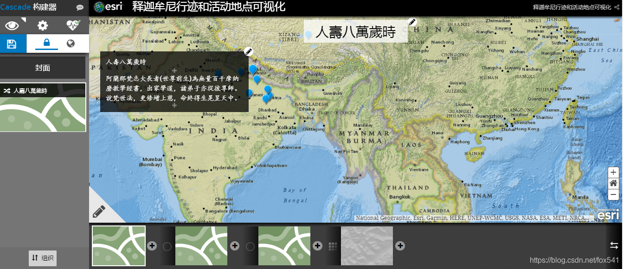Zoom in on the map
Screen dimensions: 623x269
[614, 172]
